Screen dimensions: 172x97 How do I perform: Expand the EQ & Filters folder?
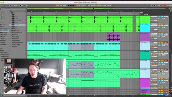10,37
